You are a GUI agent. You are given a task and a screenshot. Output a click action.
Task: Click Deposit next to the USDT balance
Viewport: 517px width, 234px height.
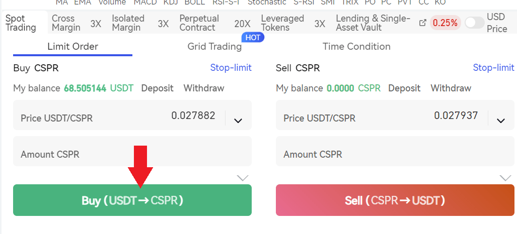pos(157,88)
